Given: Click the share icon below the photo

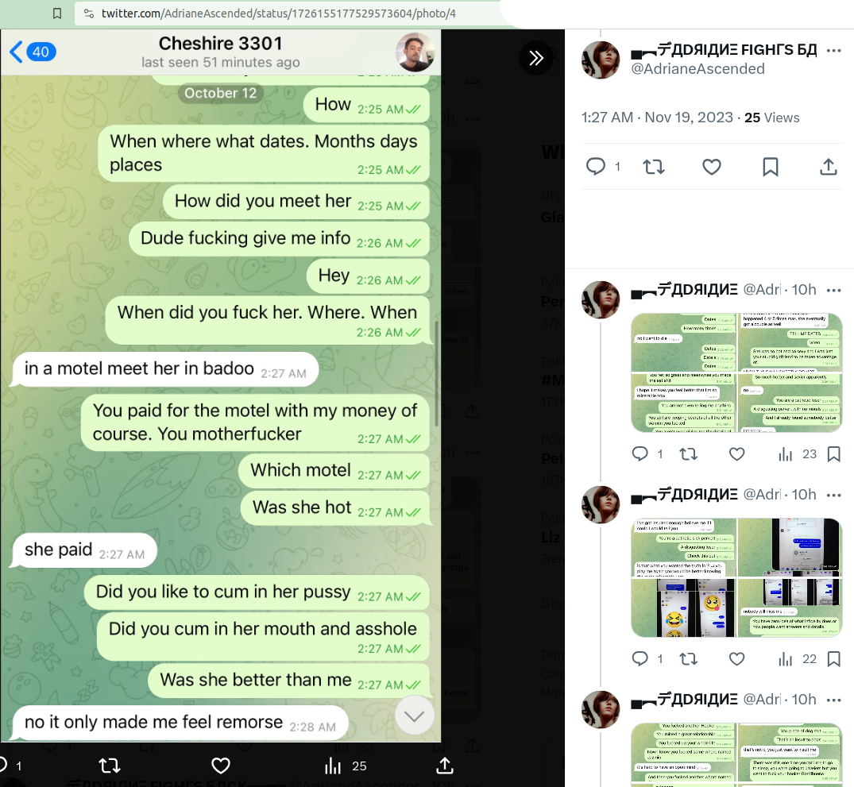Looking at the screenshot, I should [444, 766].
